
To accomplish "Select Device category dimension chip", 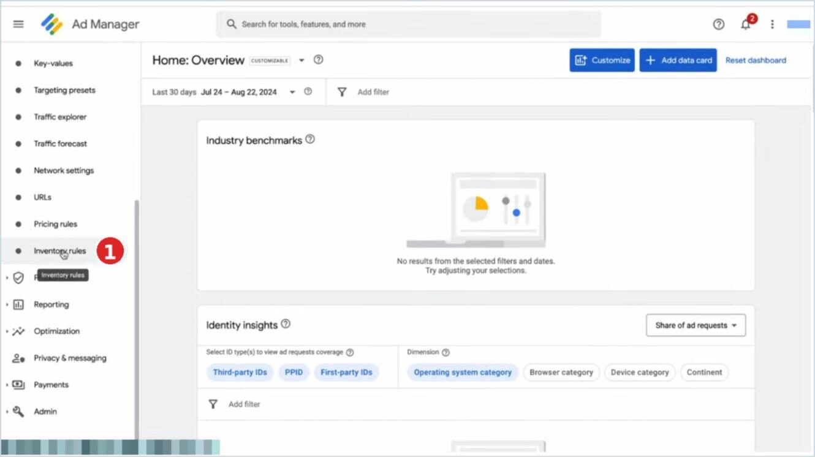I will pyautogui.click(x=640, y=372).
